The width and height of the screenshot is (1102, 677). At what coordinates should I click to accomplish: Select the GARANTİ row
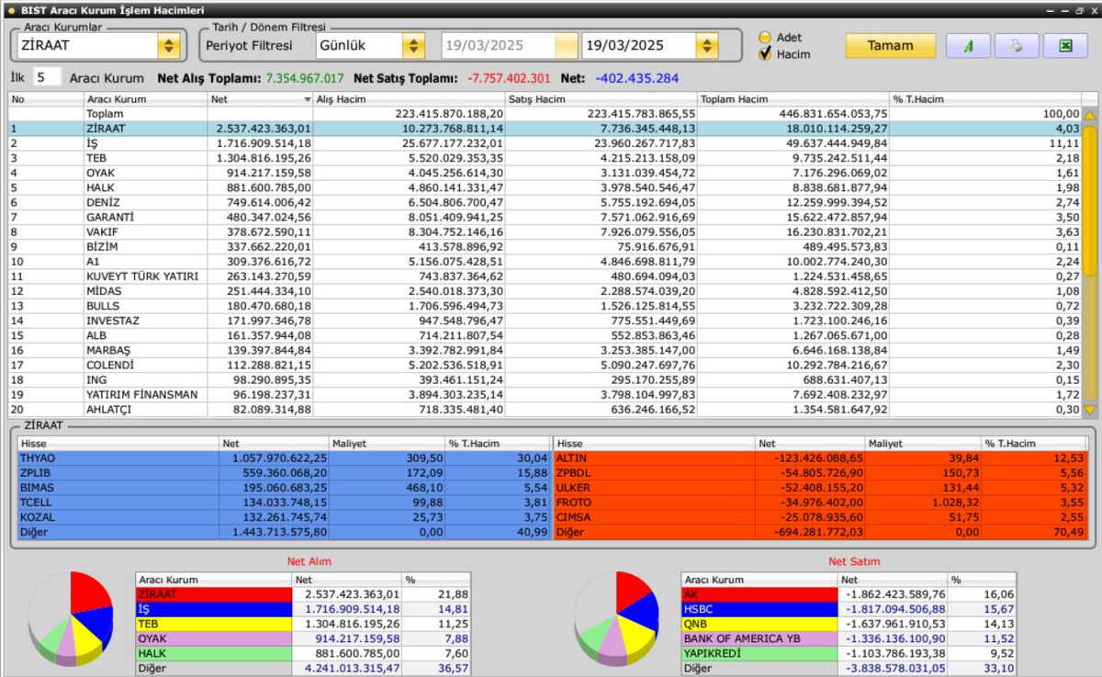[545, 217]
